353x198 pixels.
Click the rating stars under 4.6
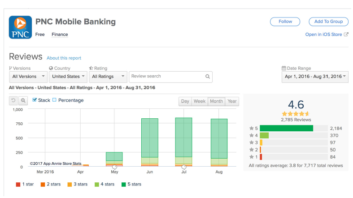(x=296, y=114)
